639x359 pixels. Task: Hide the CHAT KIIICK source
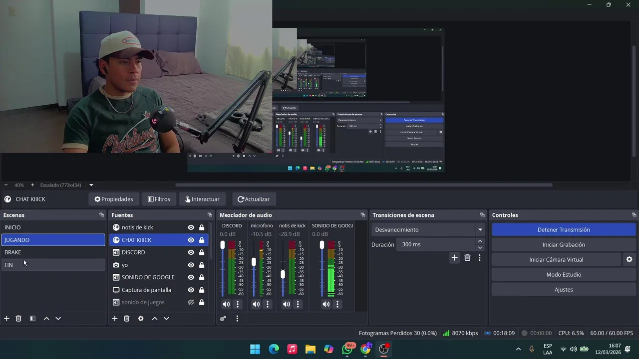point(191,240)
